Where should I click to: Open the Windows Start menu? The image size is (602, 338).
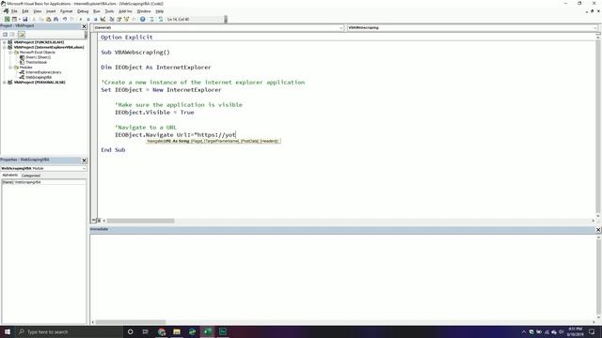coord(8,331)
